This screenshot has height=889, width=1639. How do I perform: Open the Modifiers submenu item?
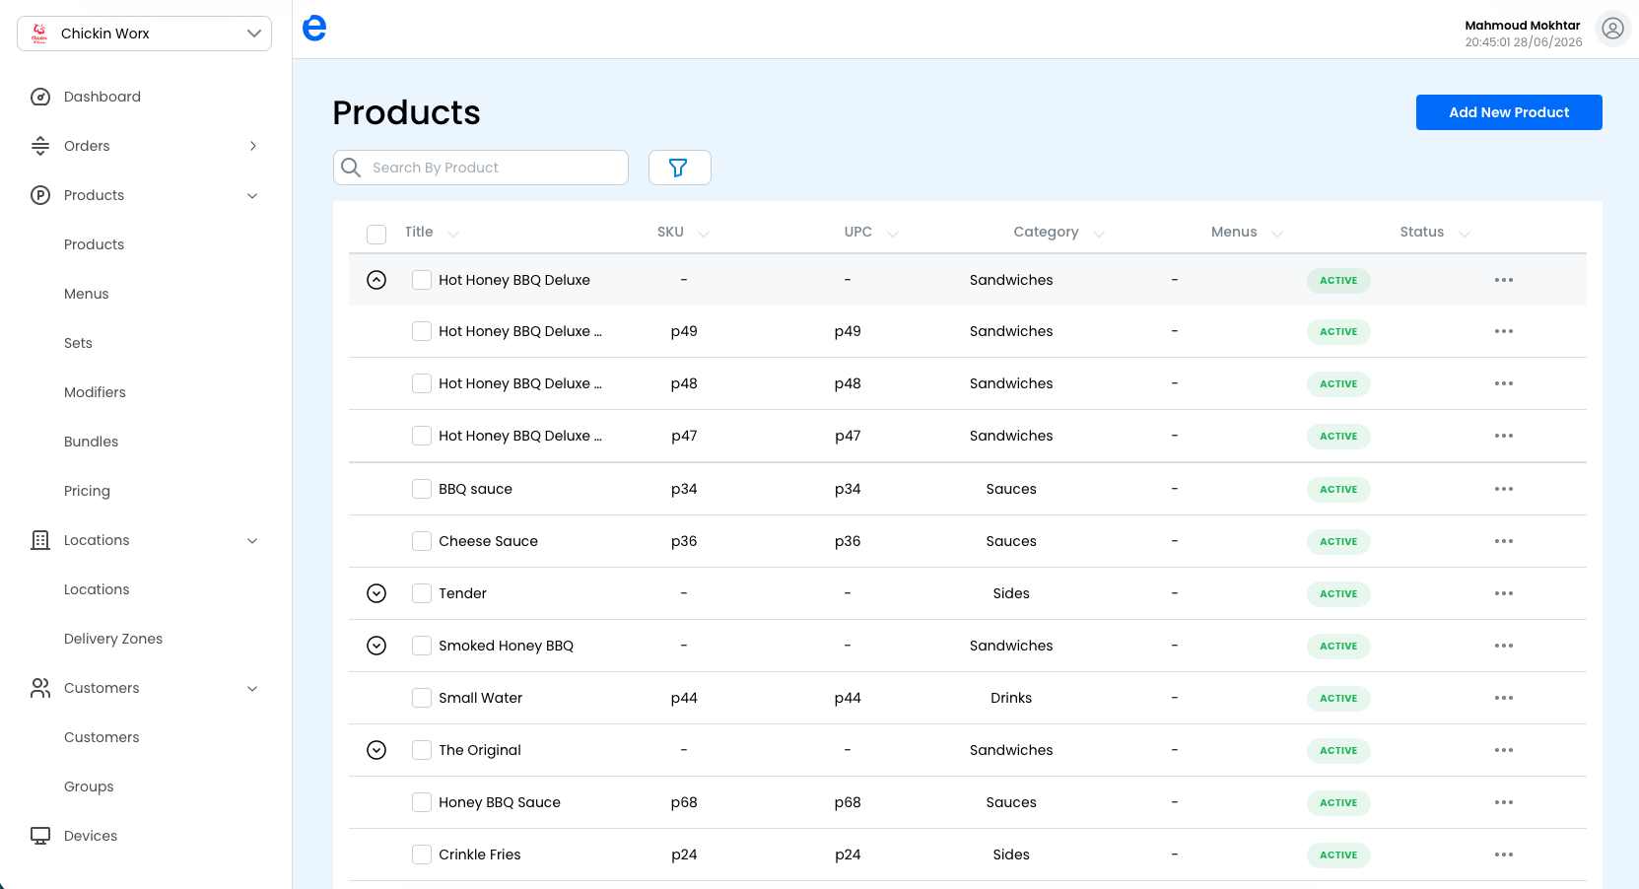pyautogui.click(x=95, y=392)
